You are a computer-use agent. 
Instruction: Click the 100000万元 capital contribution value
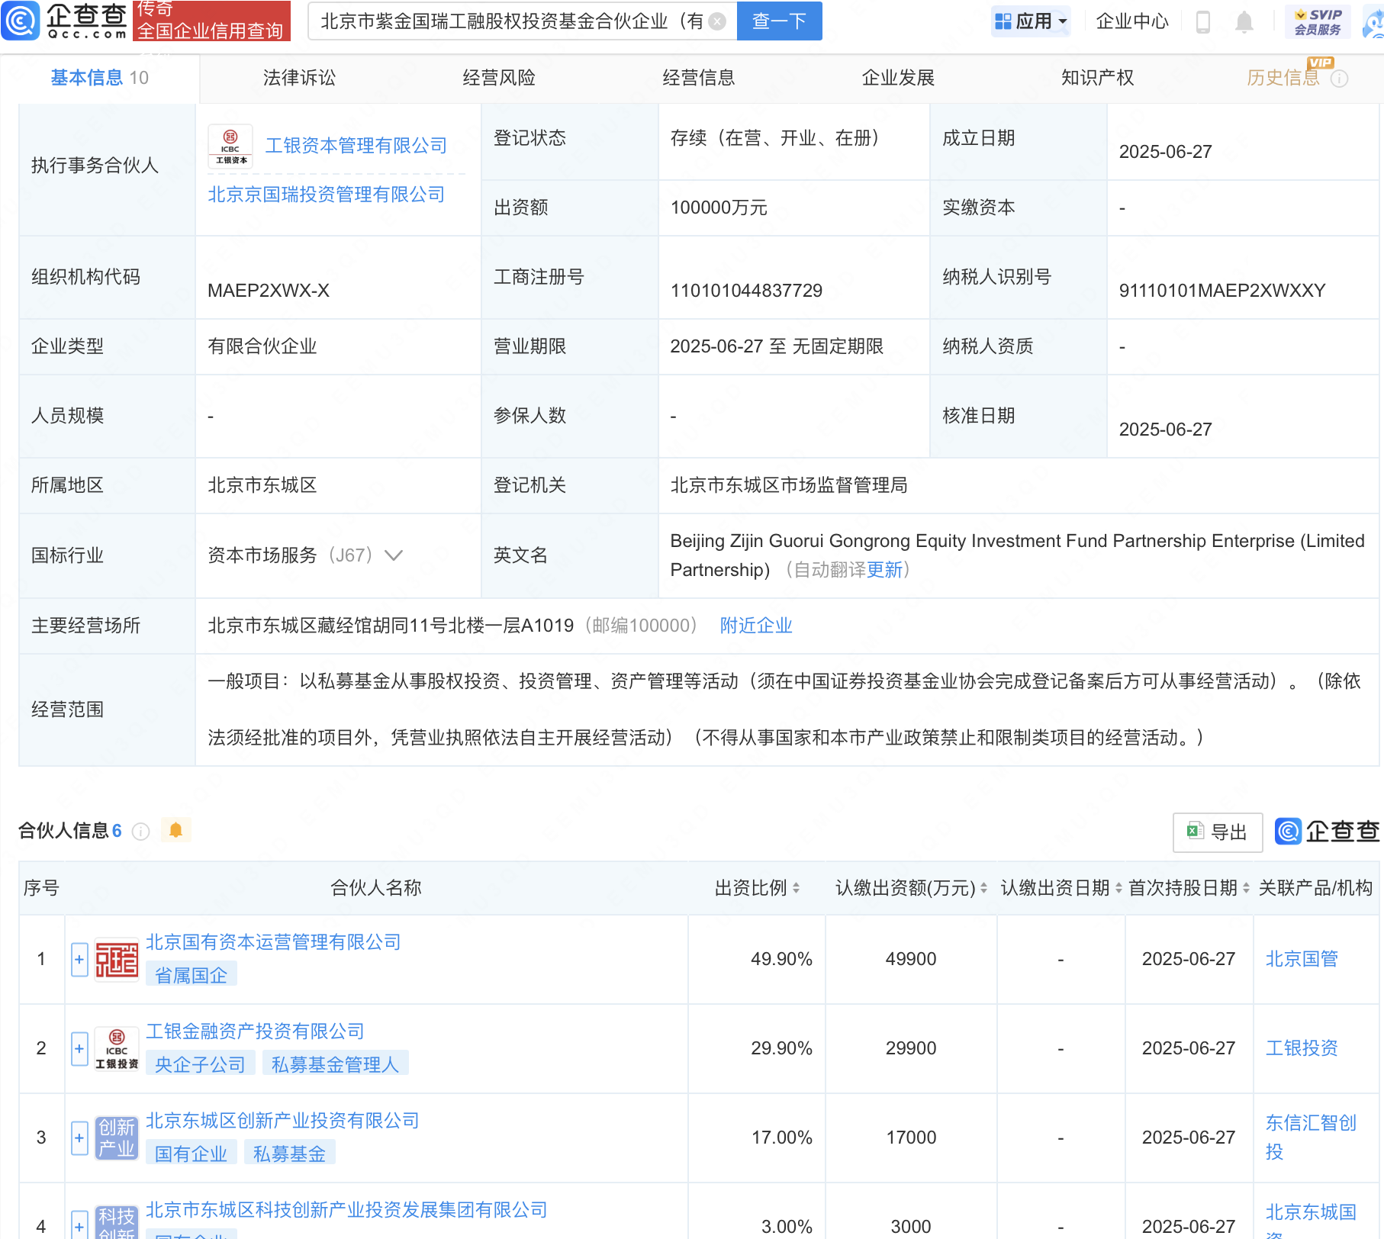(719, 208)
